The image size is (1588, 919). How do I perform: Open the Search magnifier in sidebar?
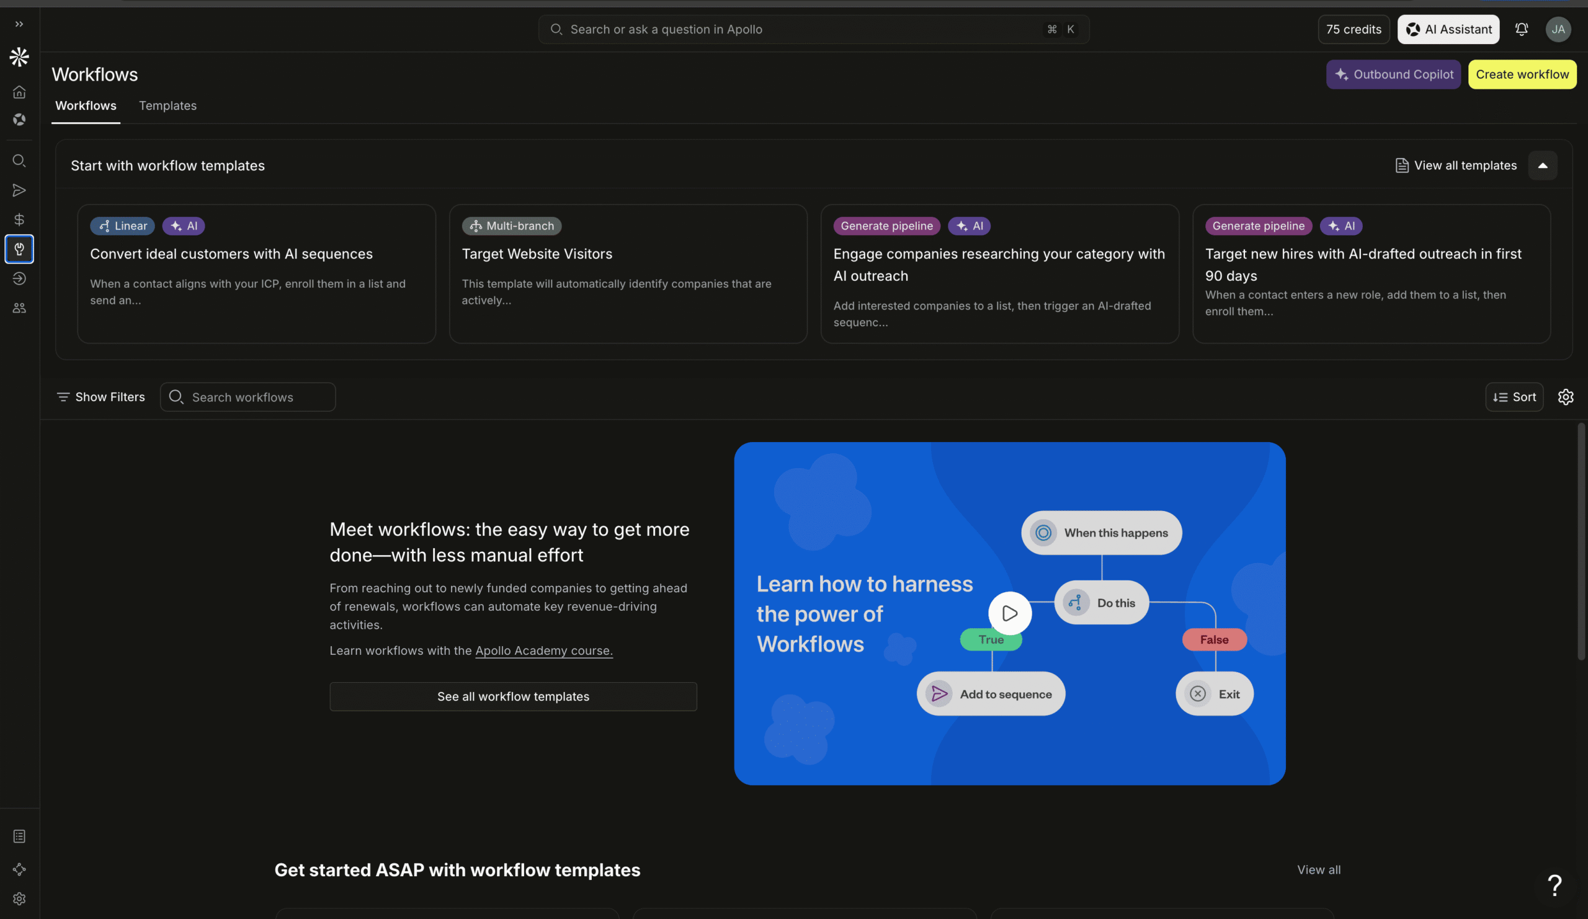[19, 161]
